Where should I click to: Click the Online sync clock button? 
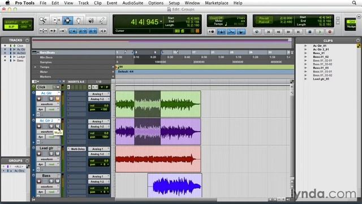point(257,32)
